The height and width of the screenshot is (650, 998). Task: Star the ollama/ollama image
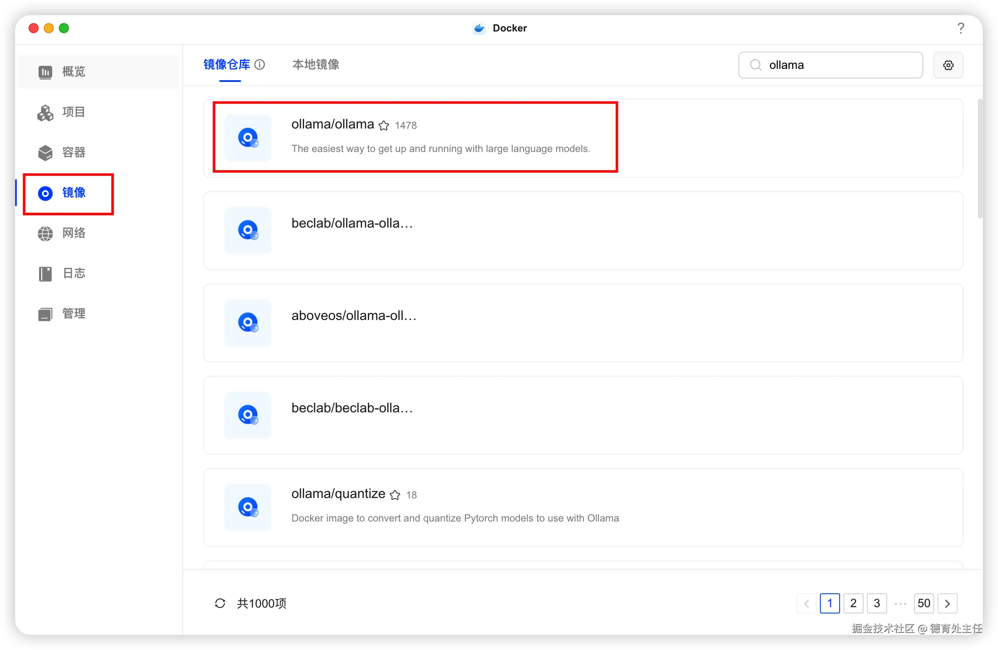click(x=383, y=126)
